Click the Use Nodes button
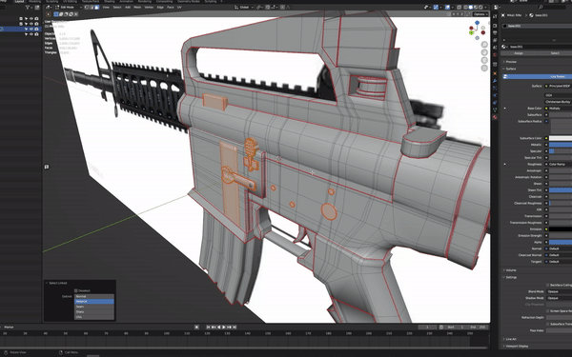 tap(537, 76)
